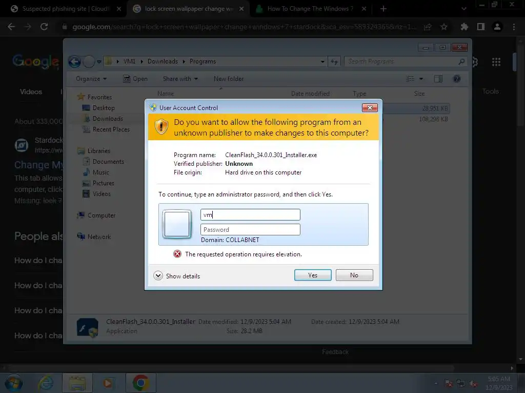Close the User Account Control dialog

point(370,107)
